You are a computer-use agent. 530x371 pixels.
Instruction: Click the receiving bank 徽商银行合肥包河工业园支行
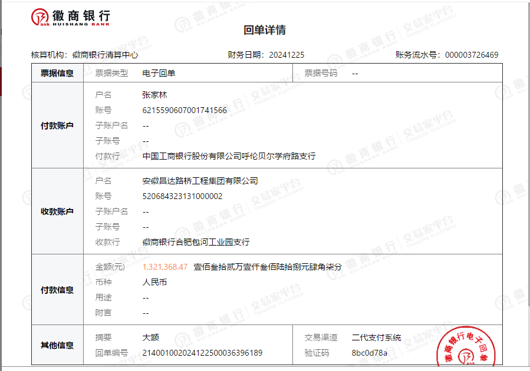[196, 242]
